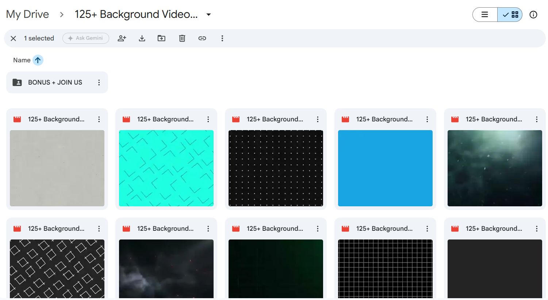
Task: Open more actions for the dark teal underwater video
Action: (x=537, y=119)
